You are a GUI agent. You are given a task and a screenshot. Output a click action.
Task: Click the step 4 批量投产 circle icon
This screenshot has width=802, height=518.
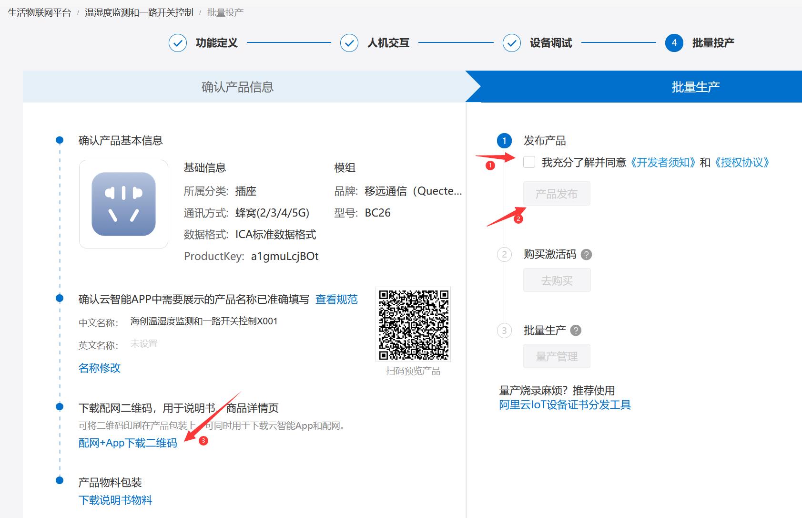pos(674,43)
